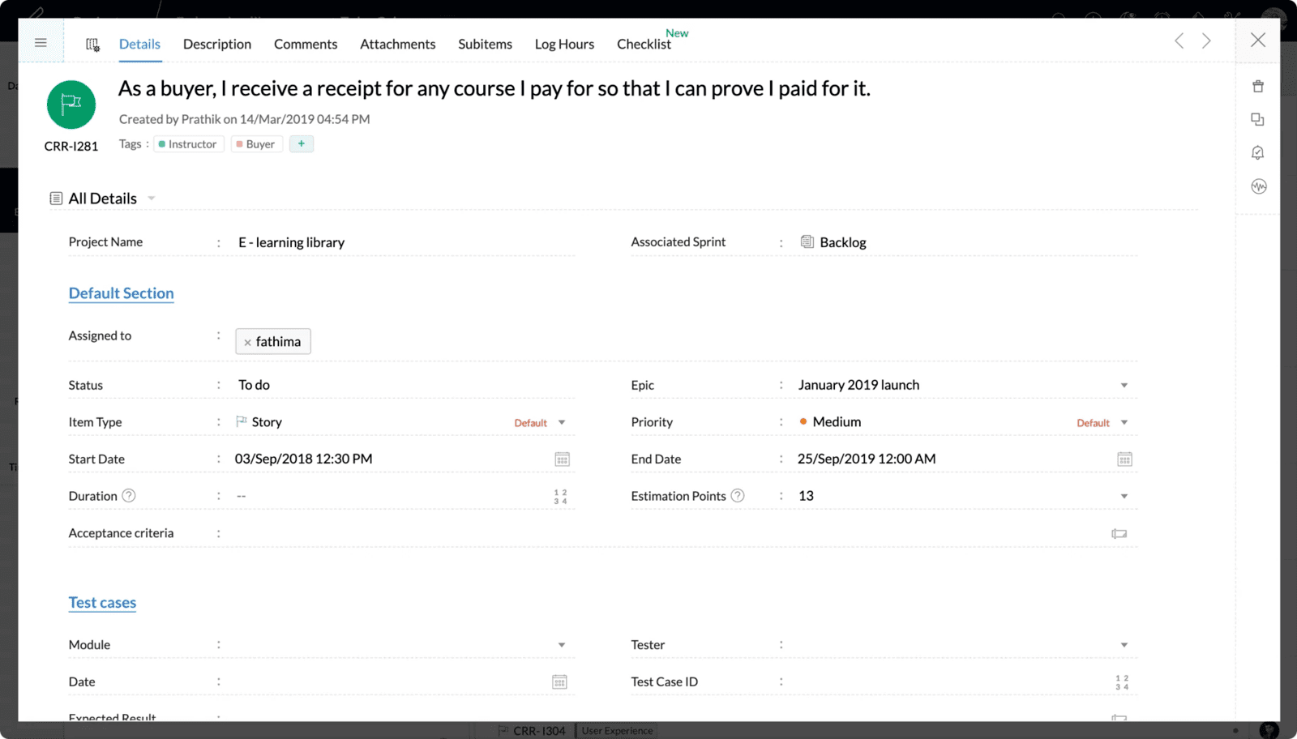Click the Backlog sprint icon
Viewport: 1297px width, 739px height.
point(807,241)
